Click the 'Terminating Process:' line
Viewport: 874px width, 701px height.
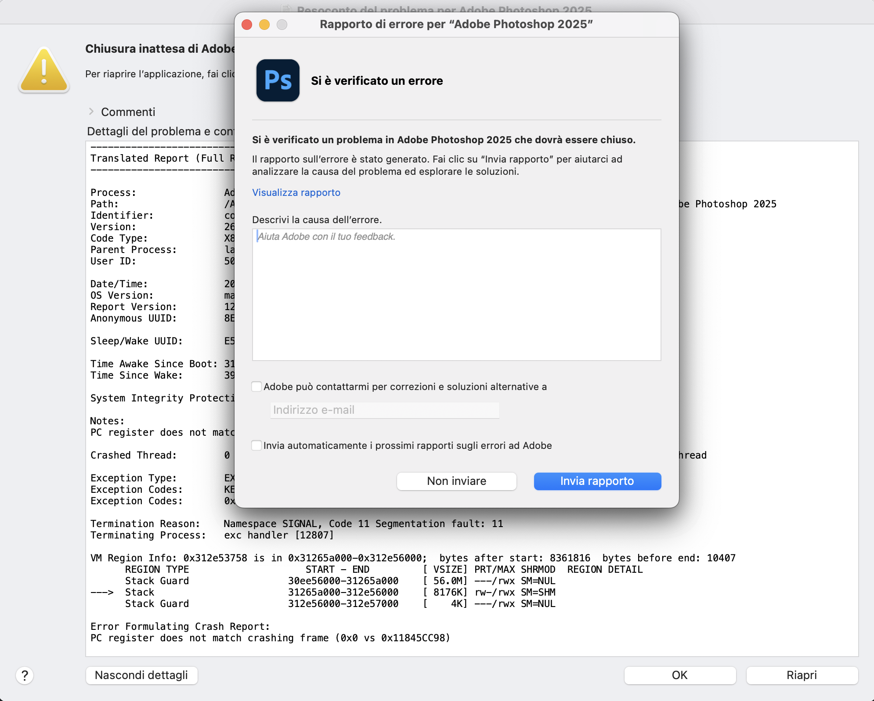click(212, 535)
